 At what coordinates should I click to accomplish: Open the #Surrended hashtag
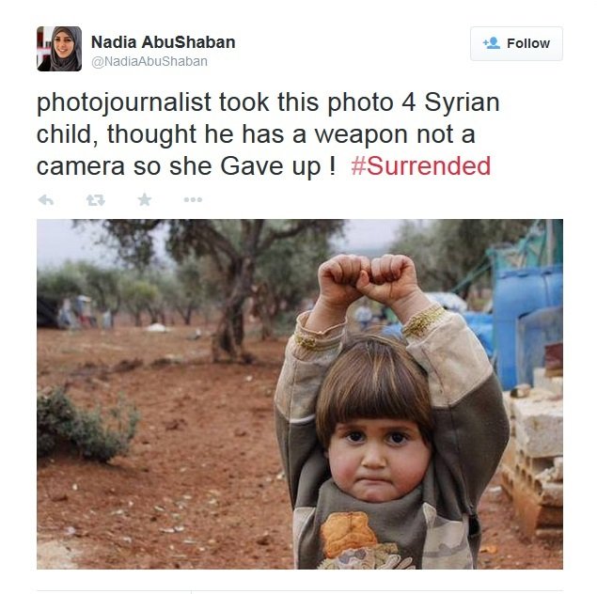click(420, 166)
